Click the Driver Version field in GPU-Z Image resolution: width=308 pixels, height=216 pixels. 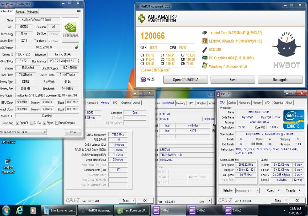47,95
